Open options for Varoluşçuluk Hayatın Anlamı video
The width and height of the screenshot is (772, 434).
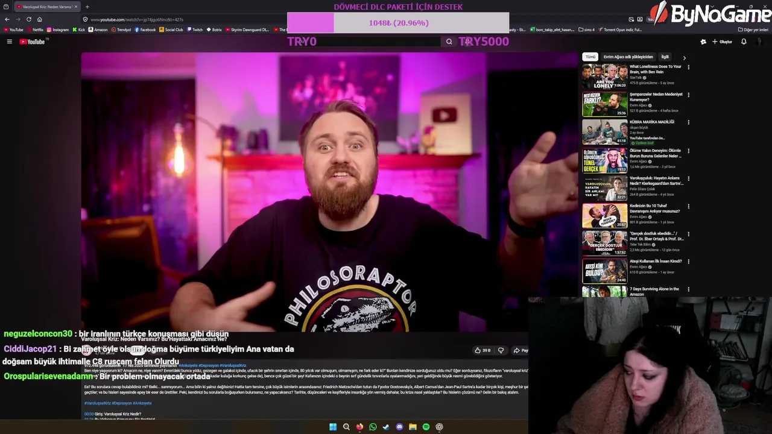coord(688,178)
